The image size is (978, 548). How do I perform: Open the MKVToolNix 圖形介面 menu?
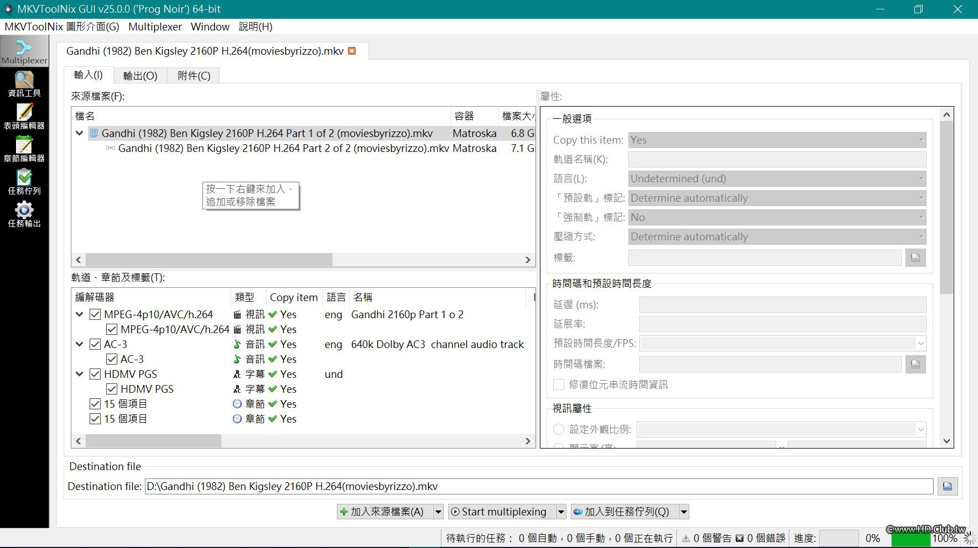coord(62,27)
